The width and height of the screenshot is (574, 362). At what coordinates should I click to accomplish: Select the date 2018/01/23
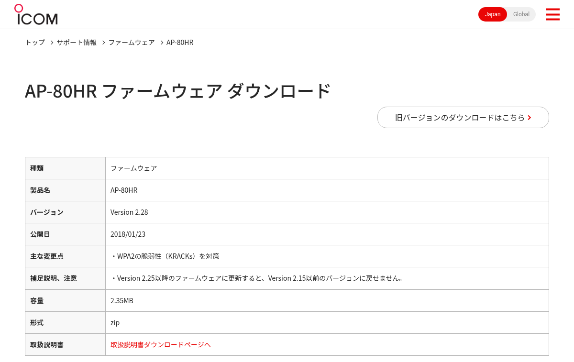[x=128, y=234]
